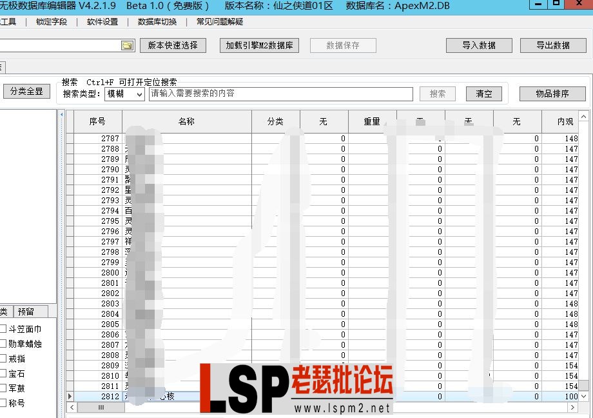Select the row numbered 2798
593x418 pixels.
(322, 252)
